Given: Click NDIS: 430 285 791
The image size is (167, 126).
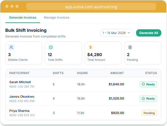Looking at the screenshot, I should 22,87.
